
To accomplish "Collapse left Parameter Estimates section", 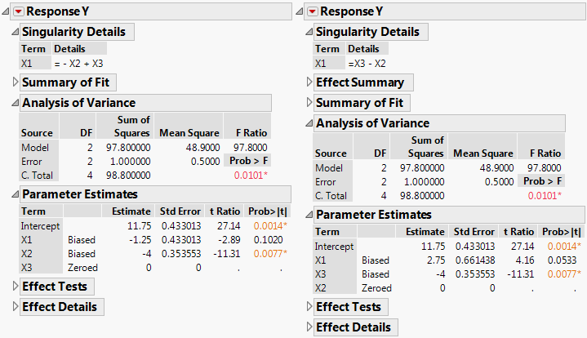I will pos(16,194).
